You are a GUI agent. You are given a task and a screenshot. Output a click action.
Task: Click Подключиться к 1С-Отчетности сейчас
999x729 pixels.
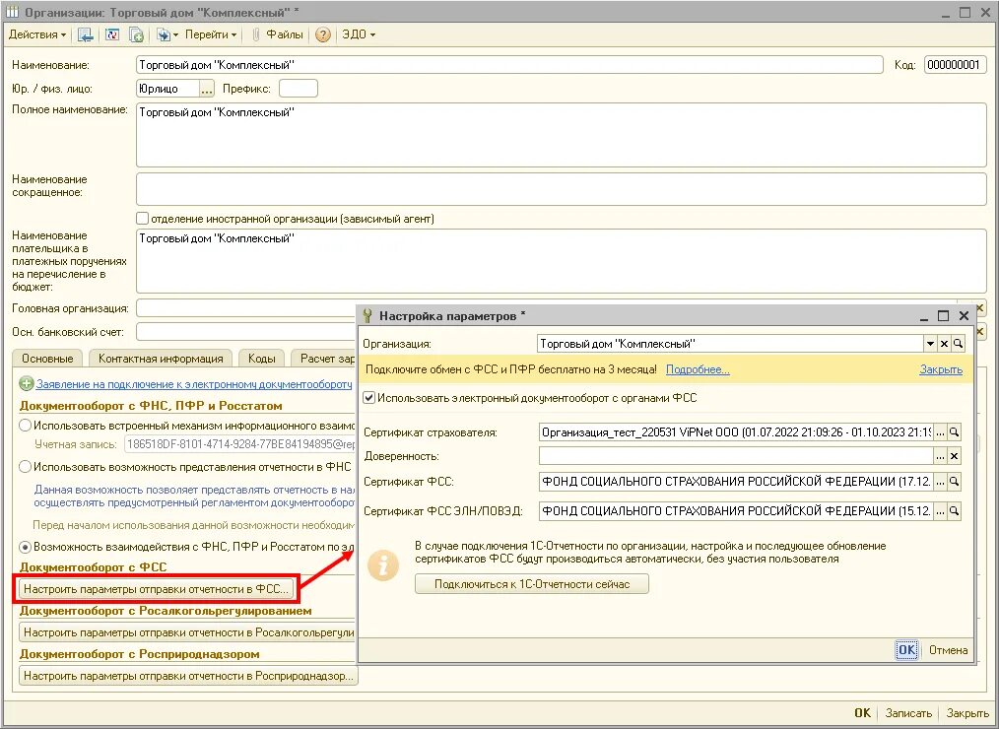point(532,584)
